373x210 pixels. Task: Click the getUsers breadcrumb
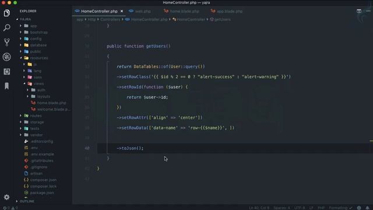[220, 19]
